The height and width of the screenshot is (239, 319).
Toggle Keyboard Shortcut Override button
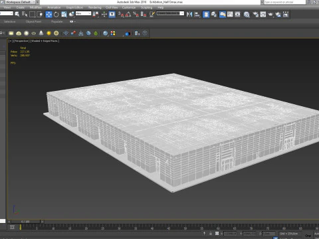pyautogui.click(x=112, y=15)
